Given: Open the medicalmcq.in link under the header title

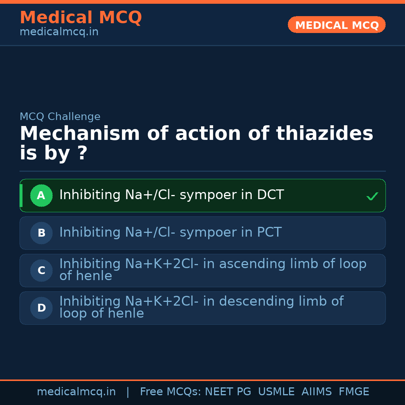Looking at the screenshot, I should point(59,32).
